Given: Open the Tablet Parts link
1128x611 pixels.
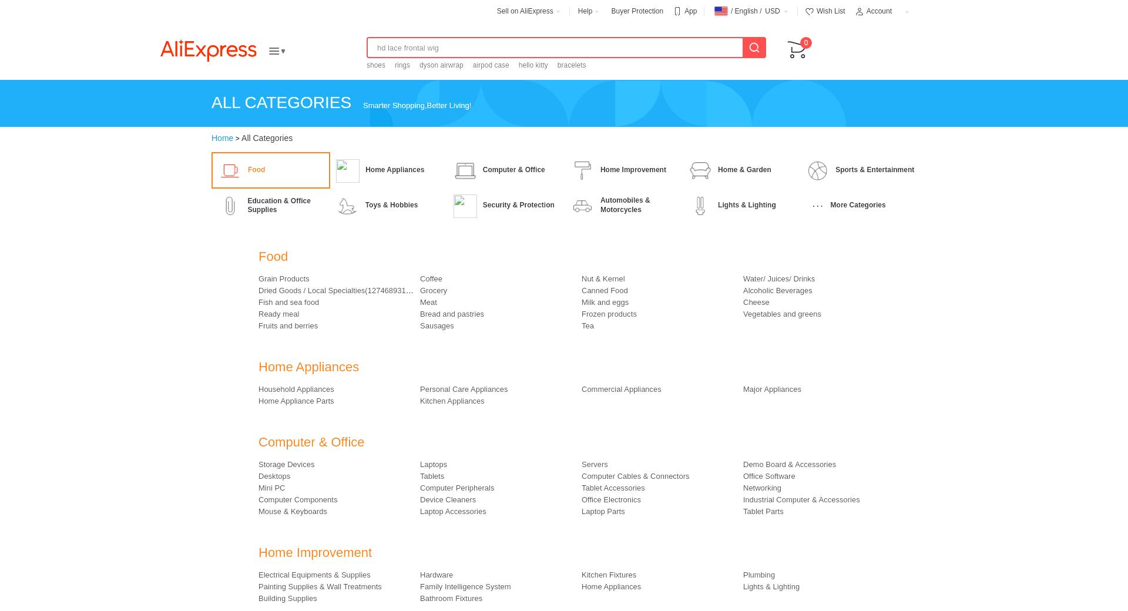Looking at the screenshot, I should [763, 512].
